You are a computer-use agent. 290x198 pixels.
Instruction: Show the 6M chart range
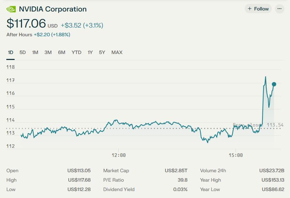(61, 52)
